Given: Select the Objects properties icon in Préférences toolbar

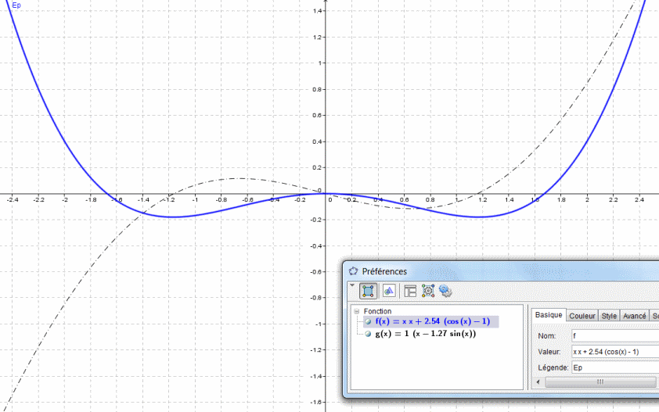Looking at the screenshot, I should pos(369,291).
